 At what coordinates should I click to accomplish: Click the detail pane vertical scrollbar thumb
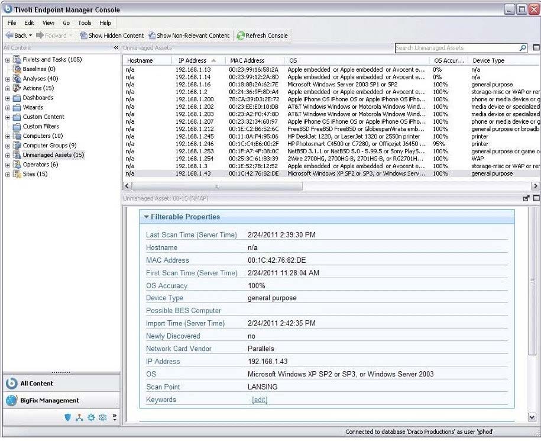[532, 281]
